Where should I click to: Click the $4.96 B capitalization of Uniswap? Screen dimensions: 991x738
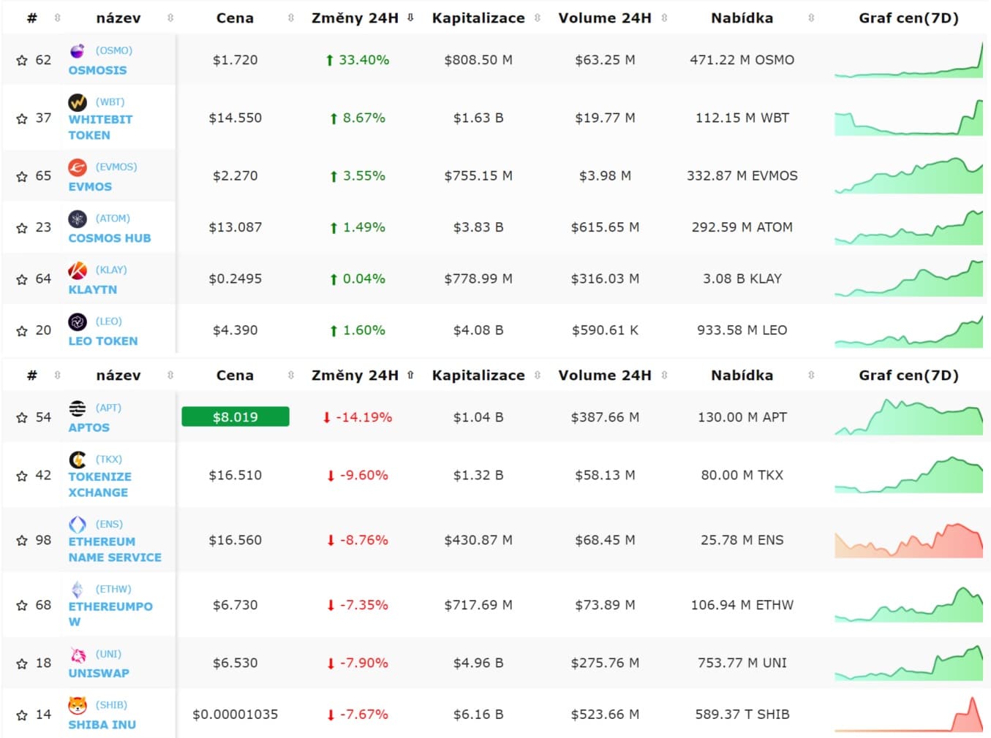478,663
